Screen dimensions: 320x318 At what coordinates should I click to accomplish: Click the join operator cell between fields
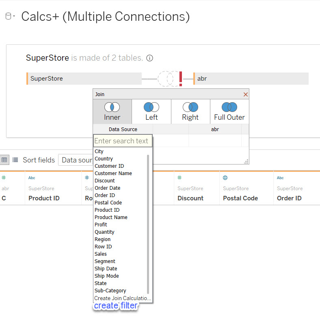click(171, 140)
